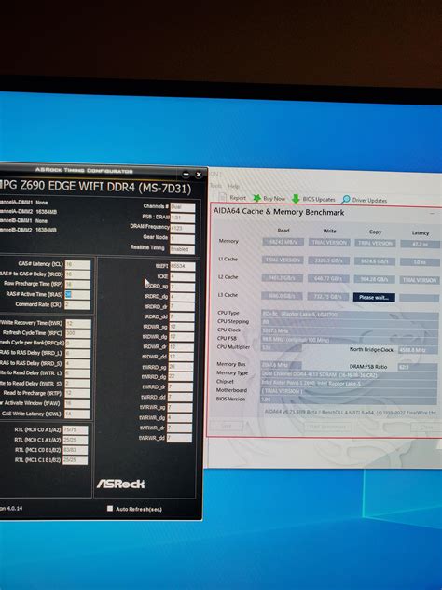This screenshot has height=590, width=442.
Task: Click the Gear Mode value field
Action: 183,239
